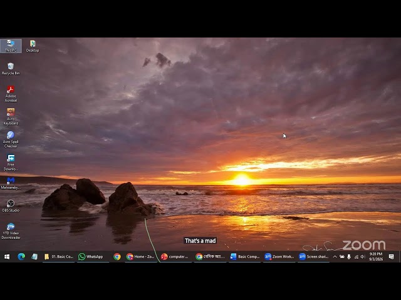Open the Windows Start menu

[7, 257]
